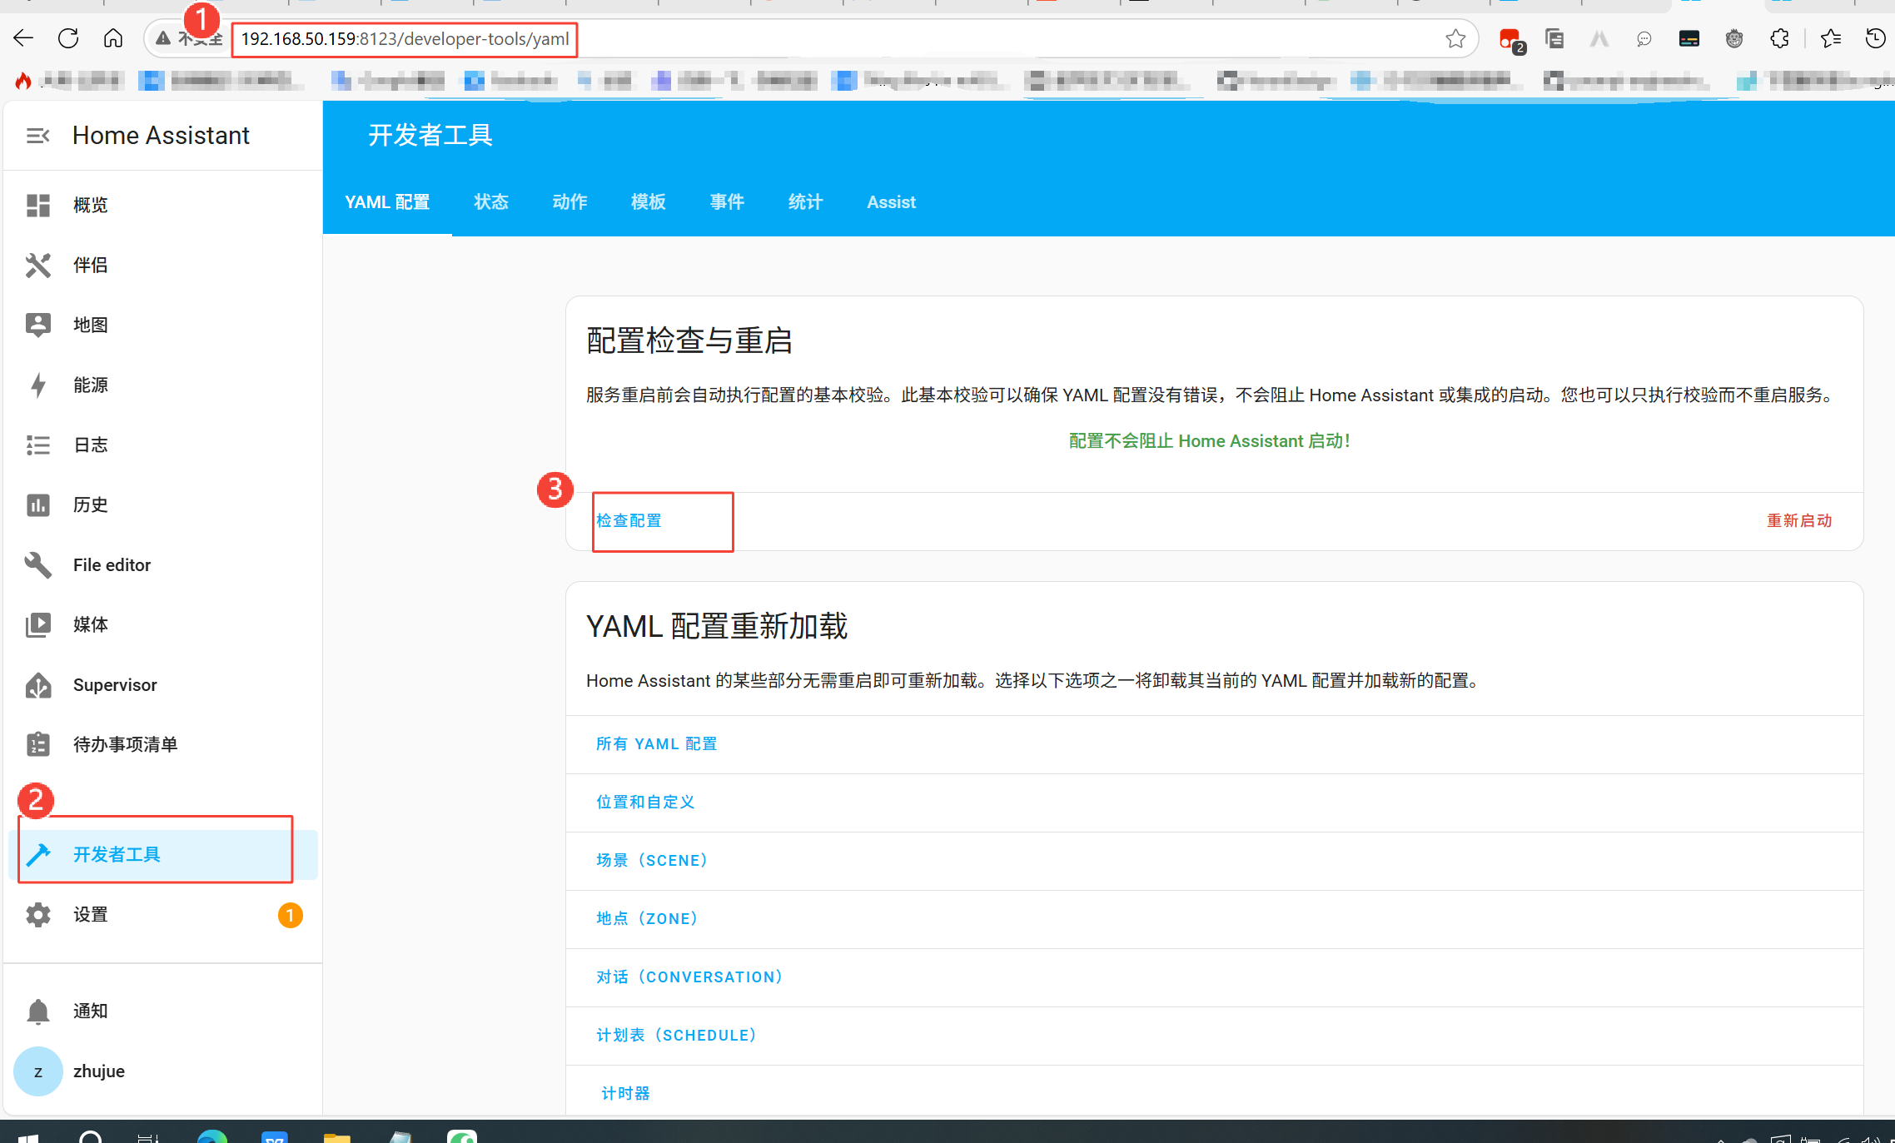Open the 能源 energy lightning icon

click(x=38, y=385)
